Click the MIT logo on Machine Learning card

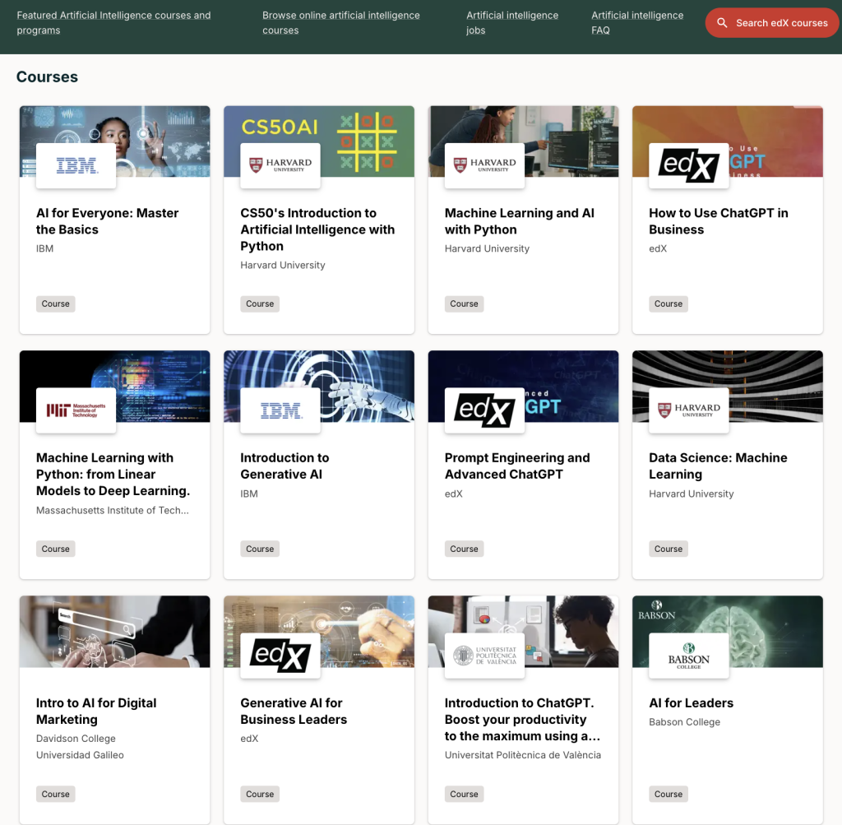click(76, 410)
